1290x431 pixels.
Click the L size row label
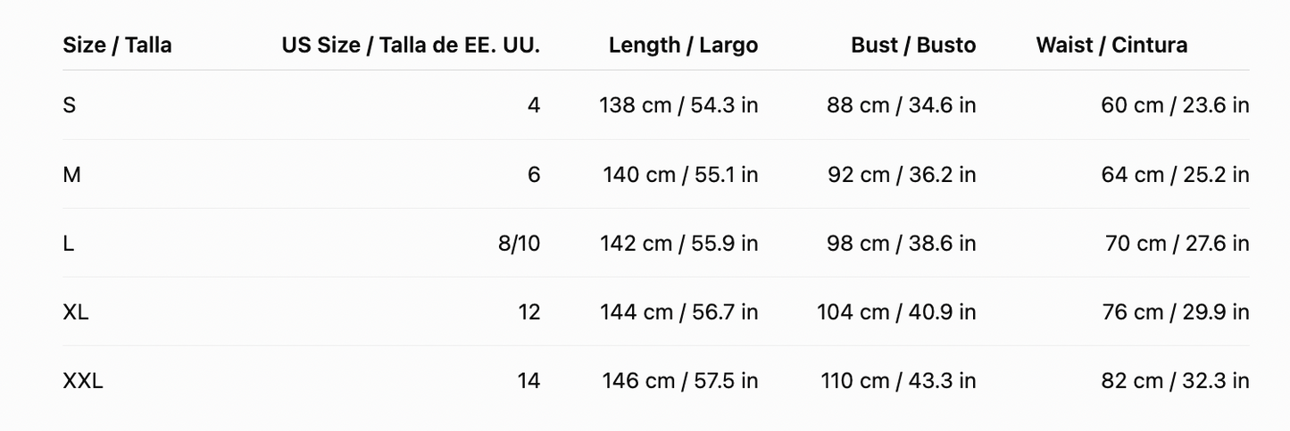click(68, 243)
